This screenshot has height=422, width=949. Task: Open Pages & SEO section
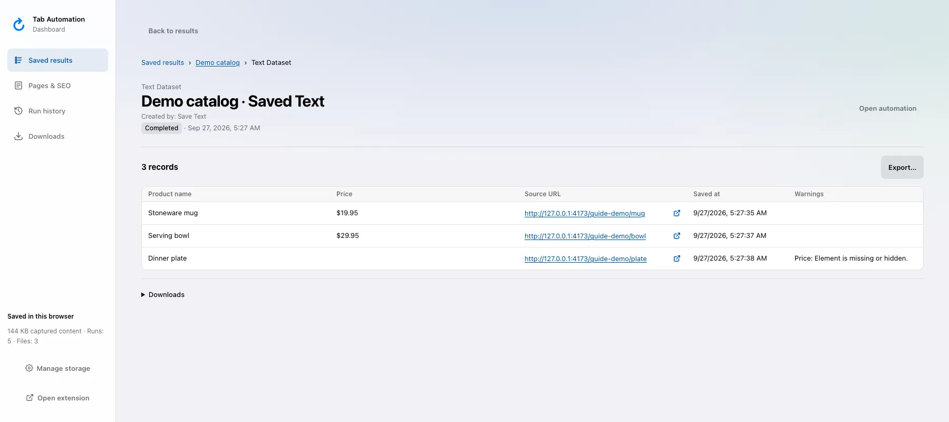(x=57, y=85)
